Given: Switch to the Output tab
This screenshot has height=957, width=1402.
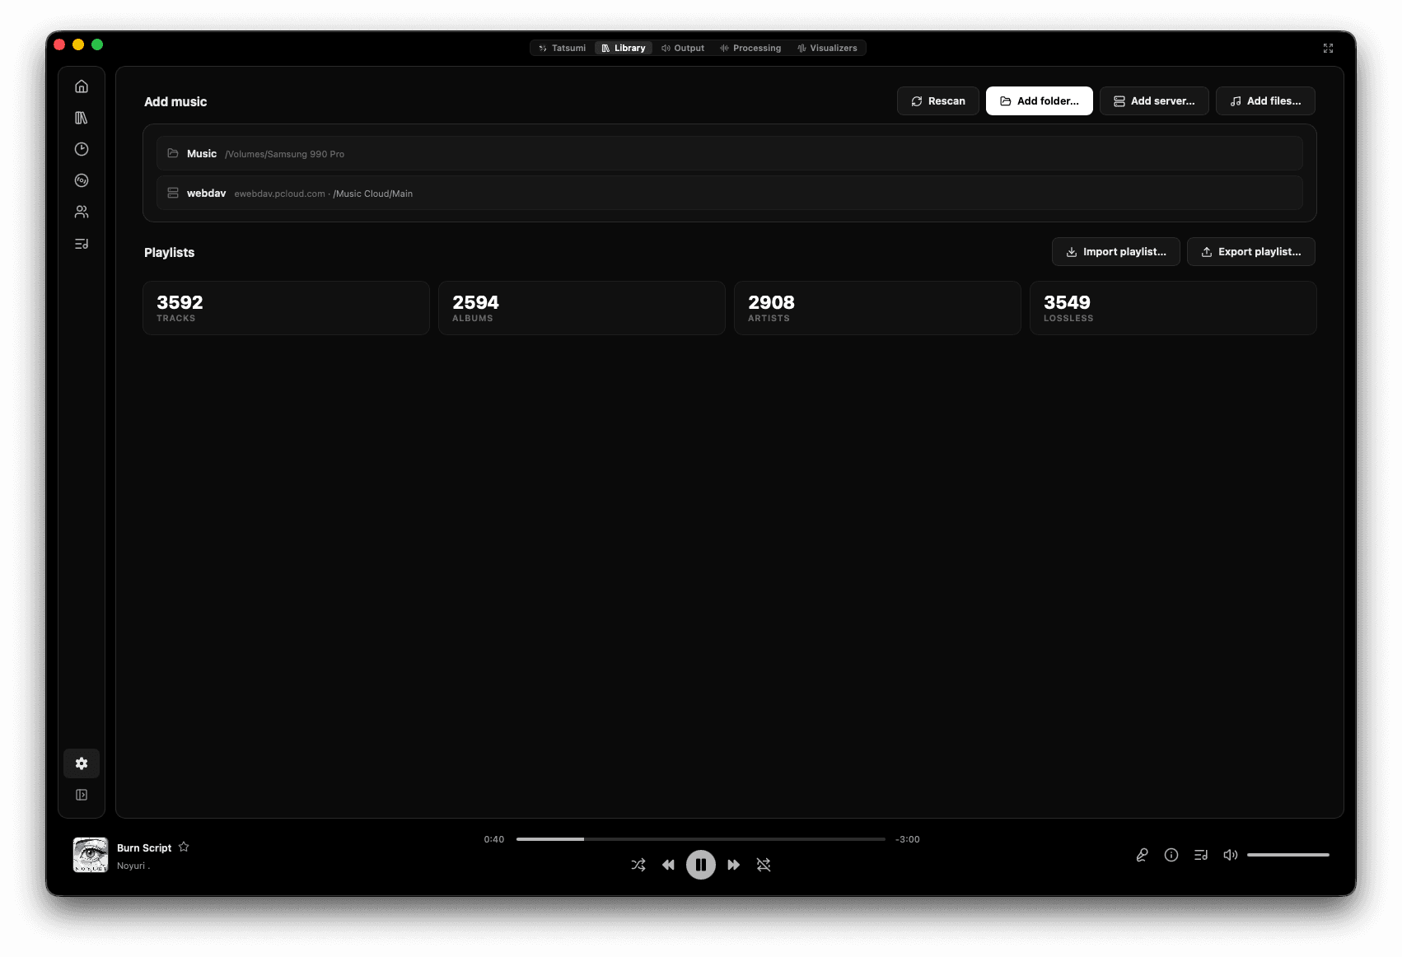Looking at the screenshot, I should tap(683, 48).
